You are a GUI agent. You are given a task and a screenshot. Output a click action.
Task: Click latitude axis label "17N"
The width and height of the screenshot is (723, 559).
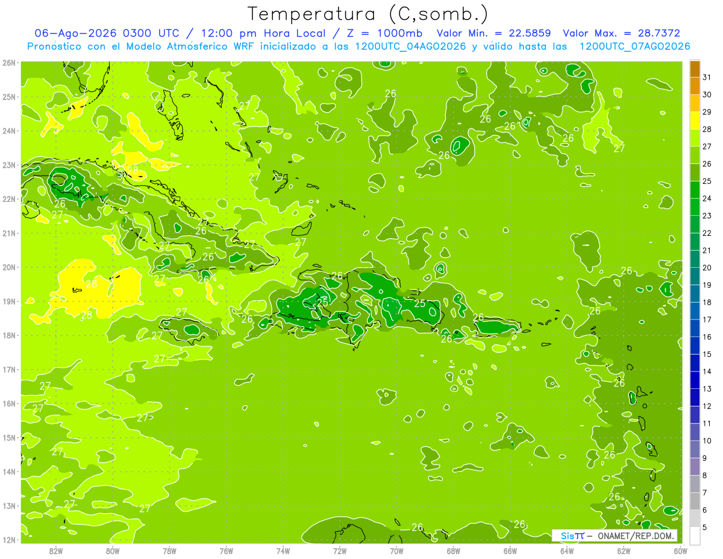click(10, 369)
